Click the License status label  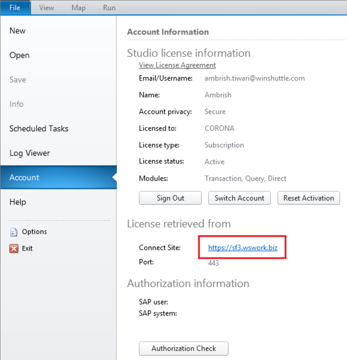pos(161,161)
